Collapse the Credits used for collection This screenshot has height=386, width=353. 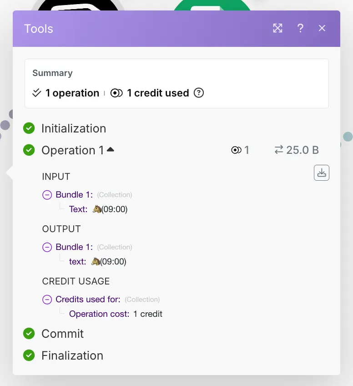47,300
